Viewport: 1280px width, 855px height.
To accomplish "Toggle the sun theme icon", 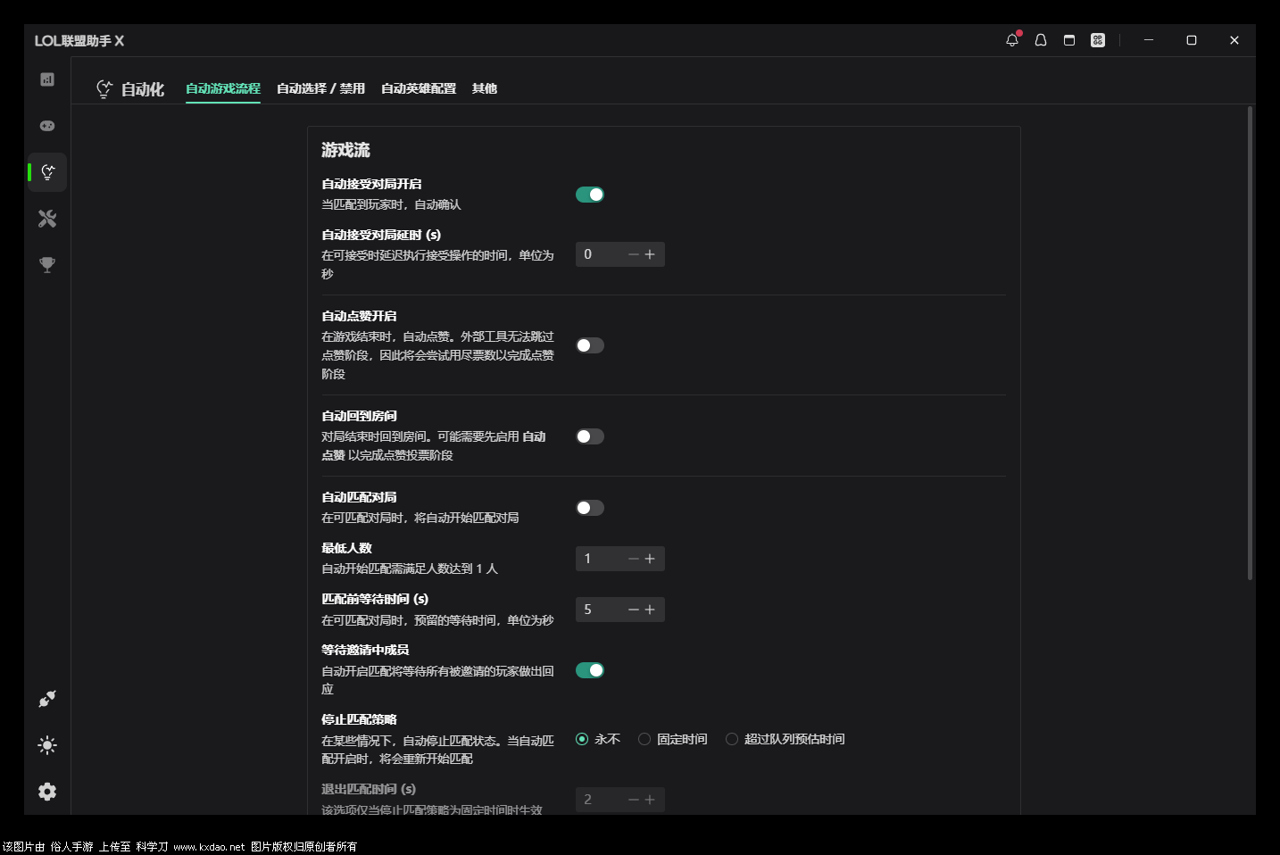I will point(47,745).
